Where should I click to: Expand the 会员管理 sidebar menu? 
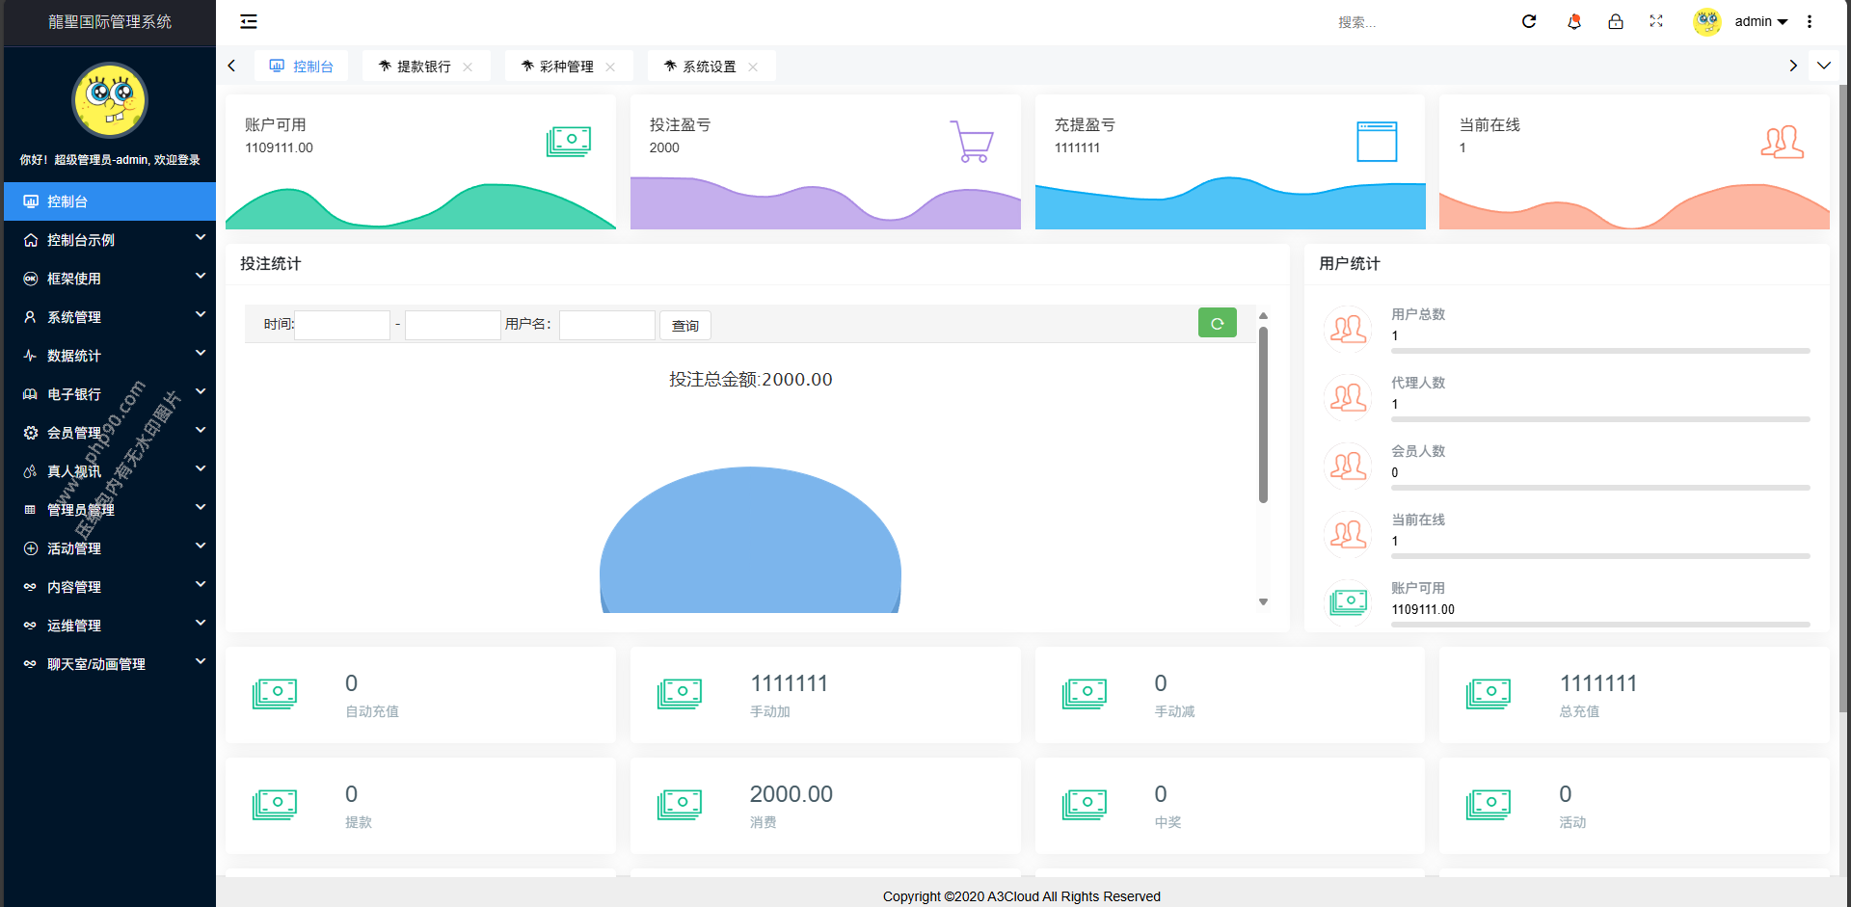(110, 433)
